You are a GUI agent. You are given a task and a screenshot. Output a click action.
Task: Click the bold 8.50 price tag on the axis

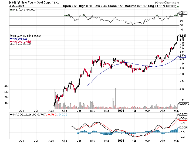[182, 36]
